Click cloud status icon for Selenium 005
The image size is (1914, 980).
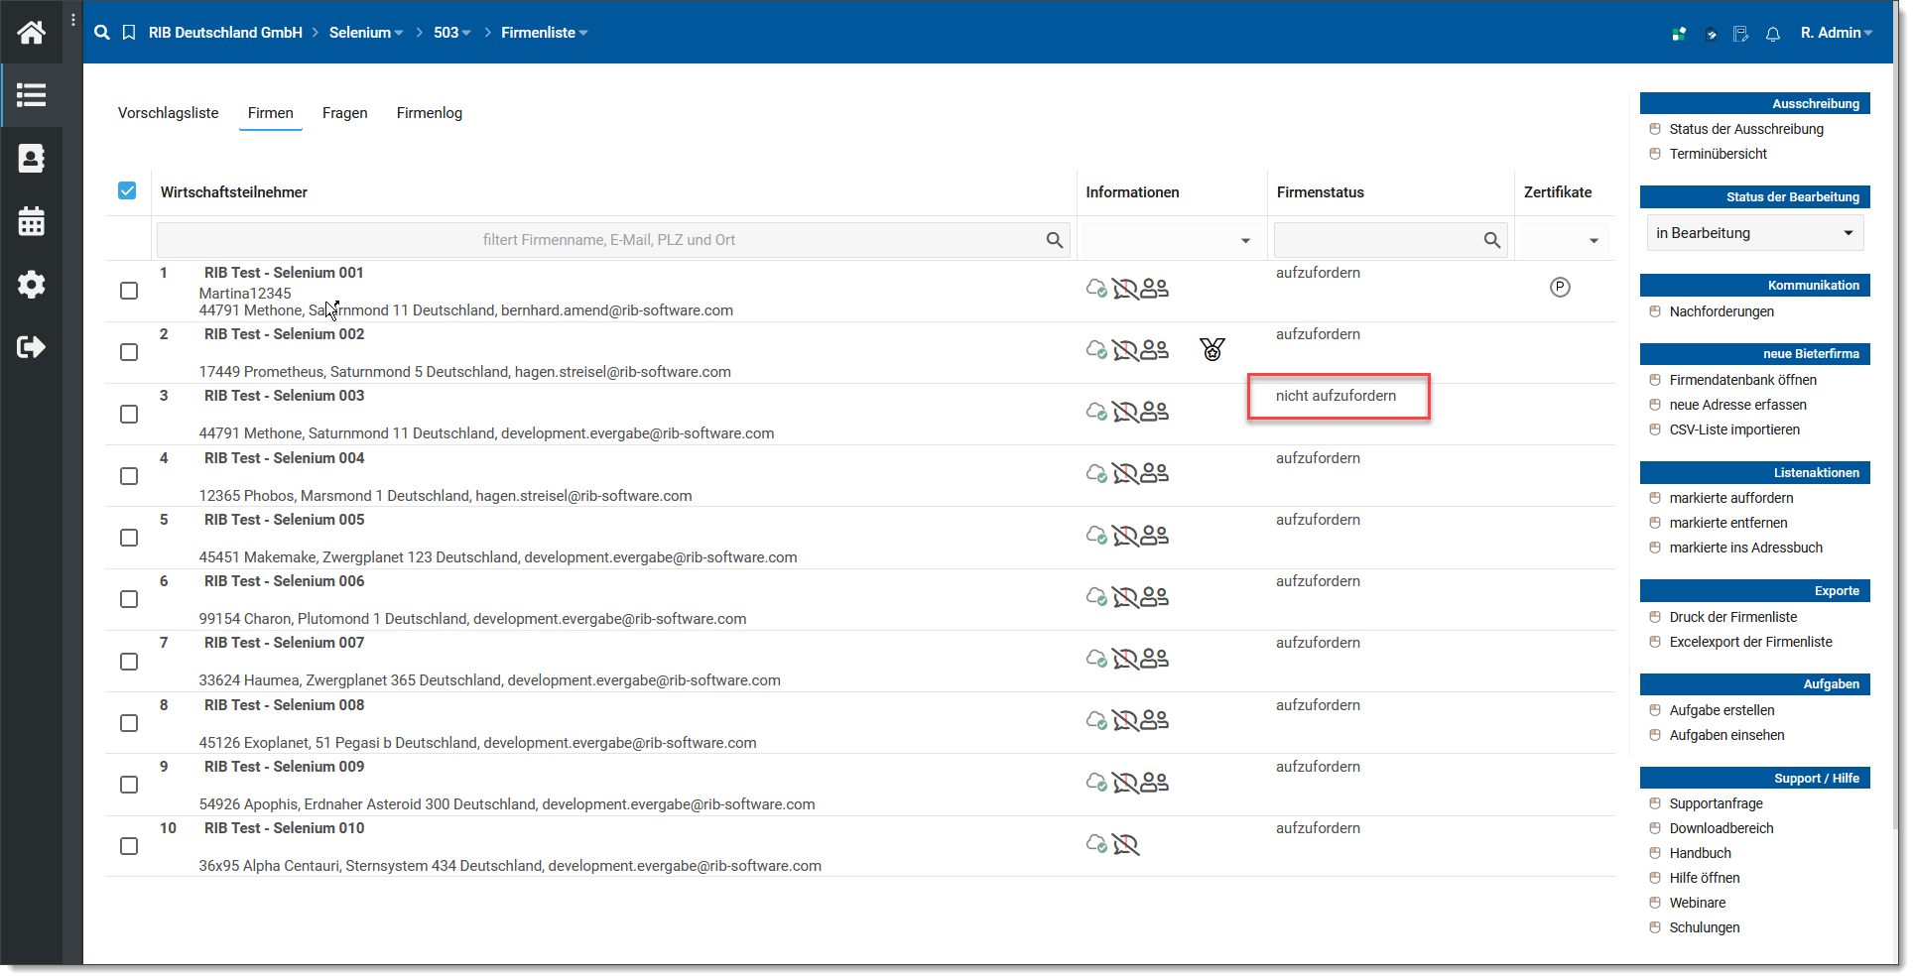[x=1096, y=536]
